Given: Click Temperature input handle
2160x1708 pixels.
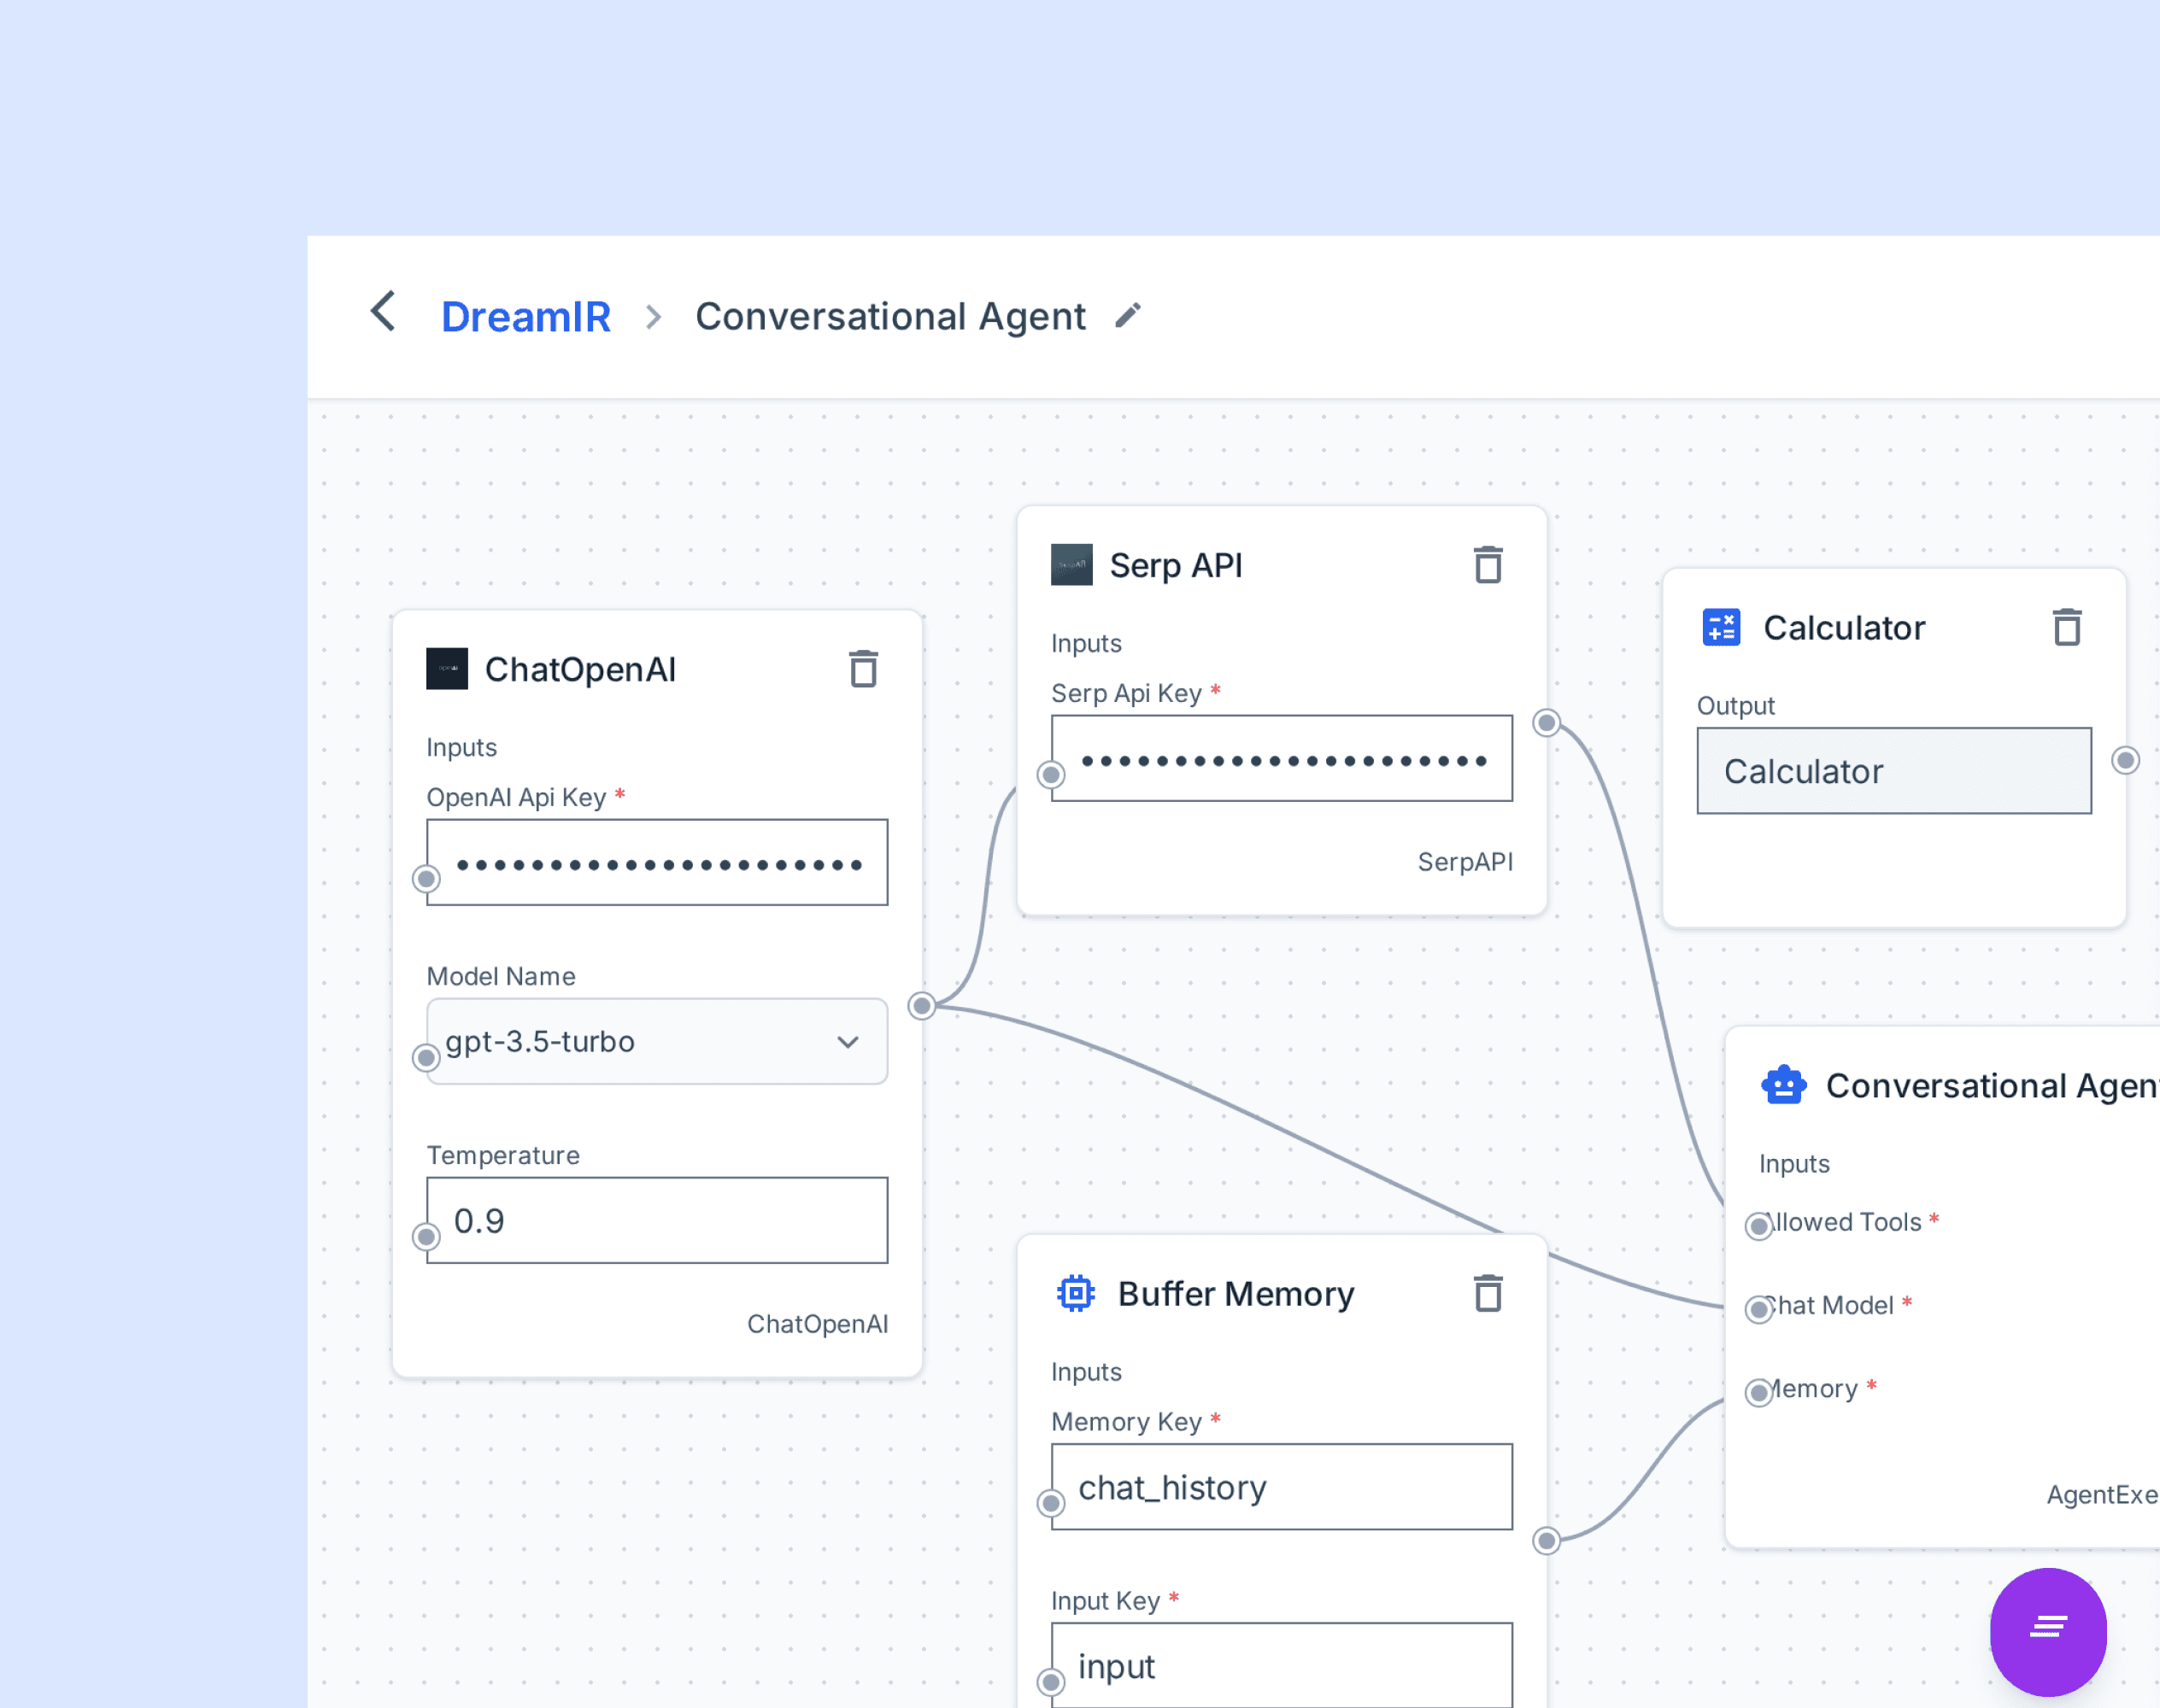Looking at the screenshot, I should [x=426, y=1236].
